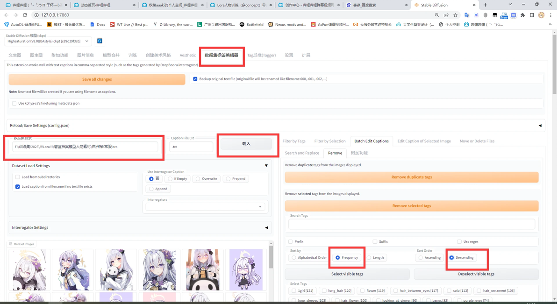Open the Extensions puzzle-piece menu
Viewport: 557px width, 304px height.
522,15
